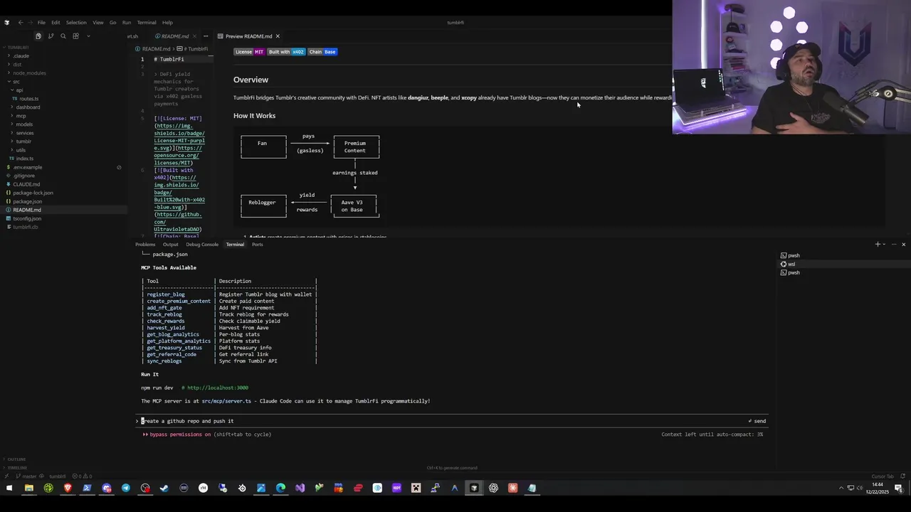Open the Go menu
Screen dimensions: 911x512
112,22
